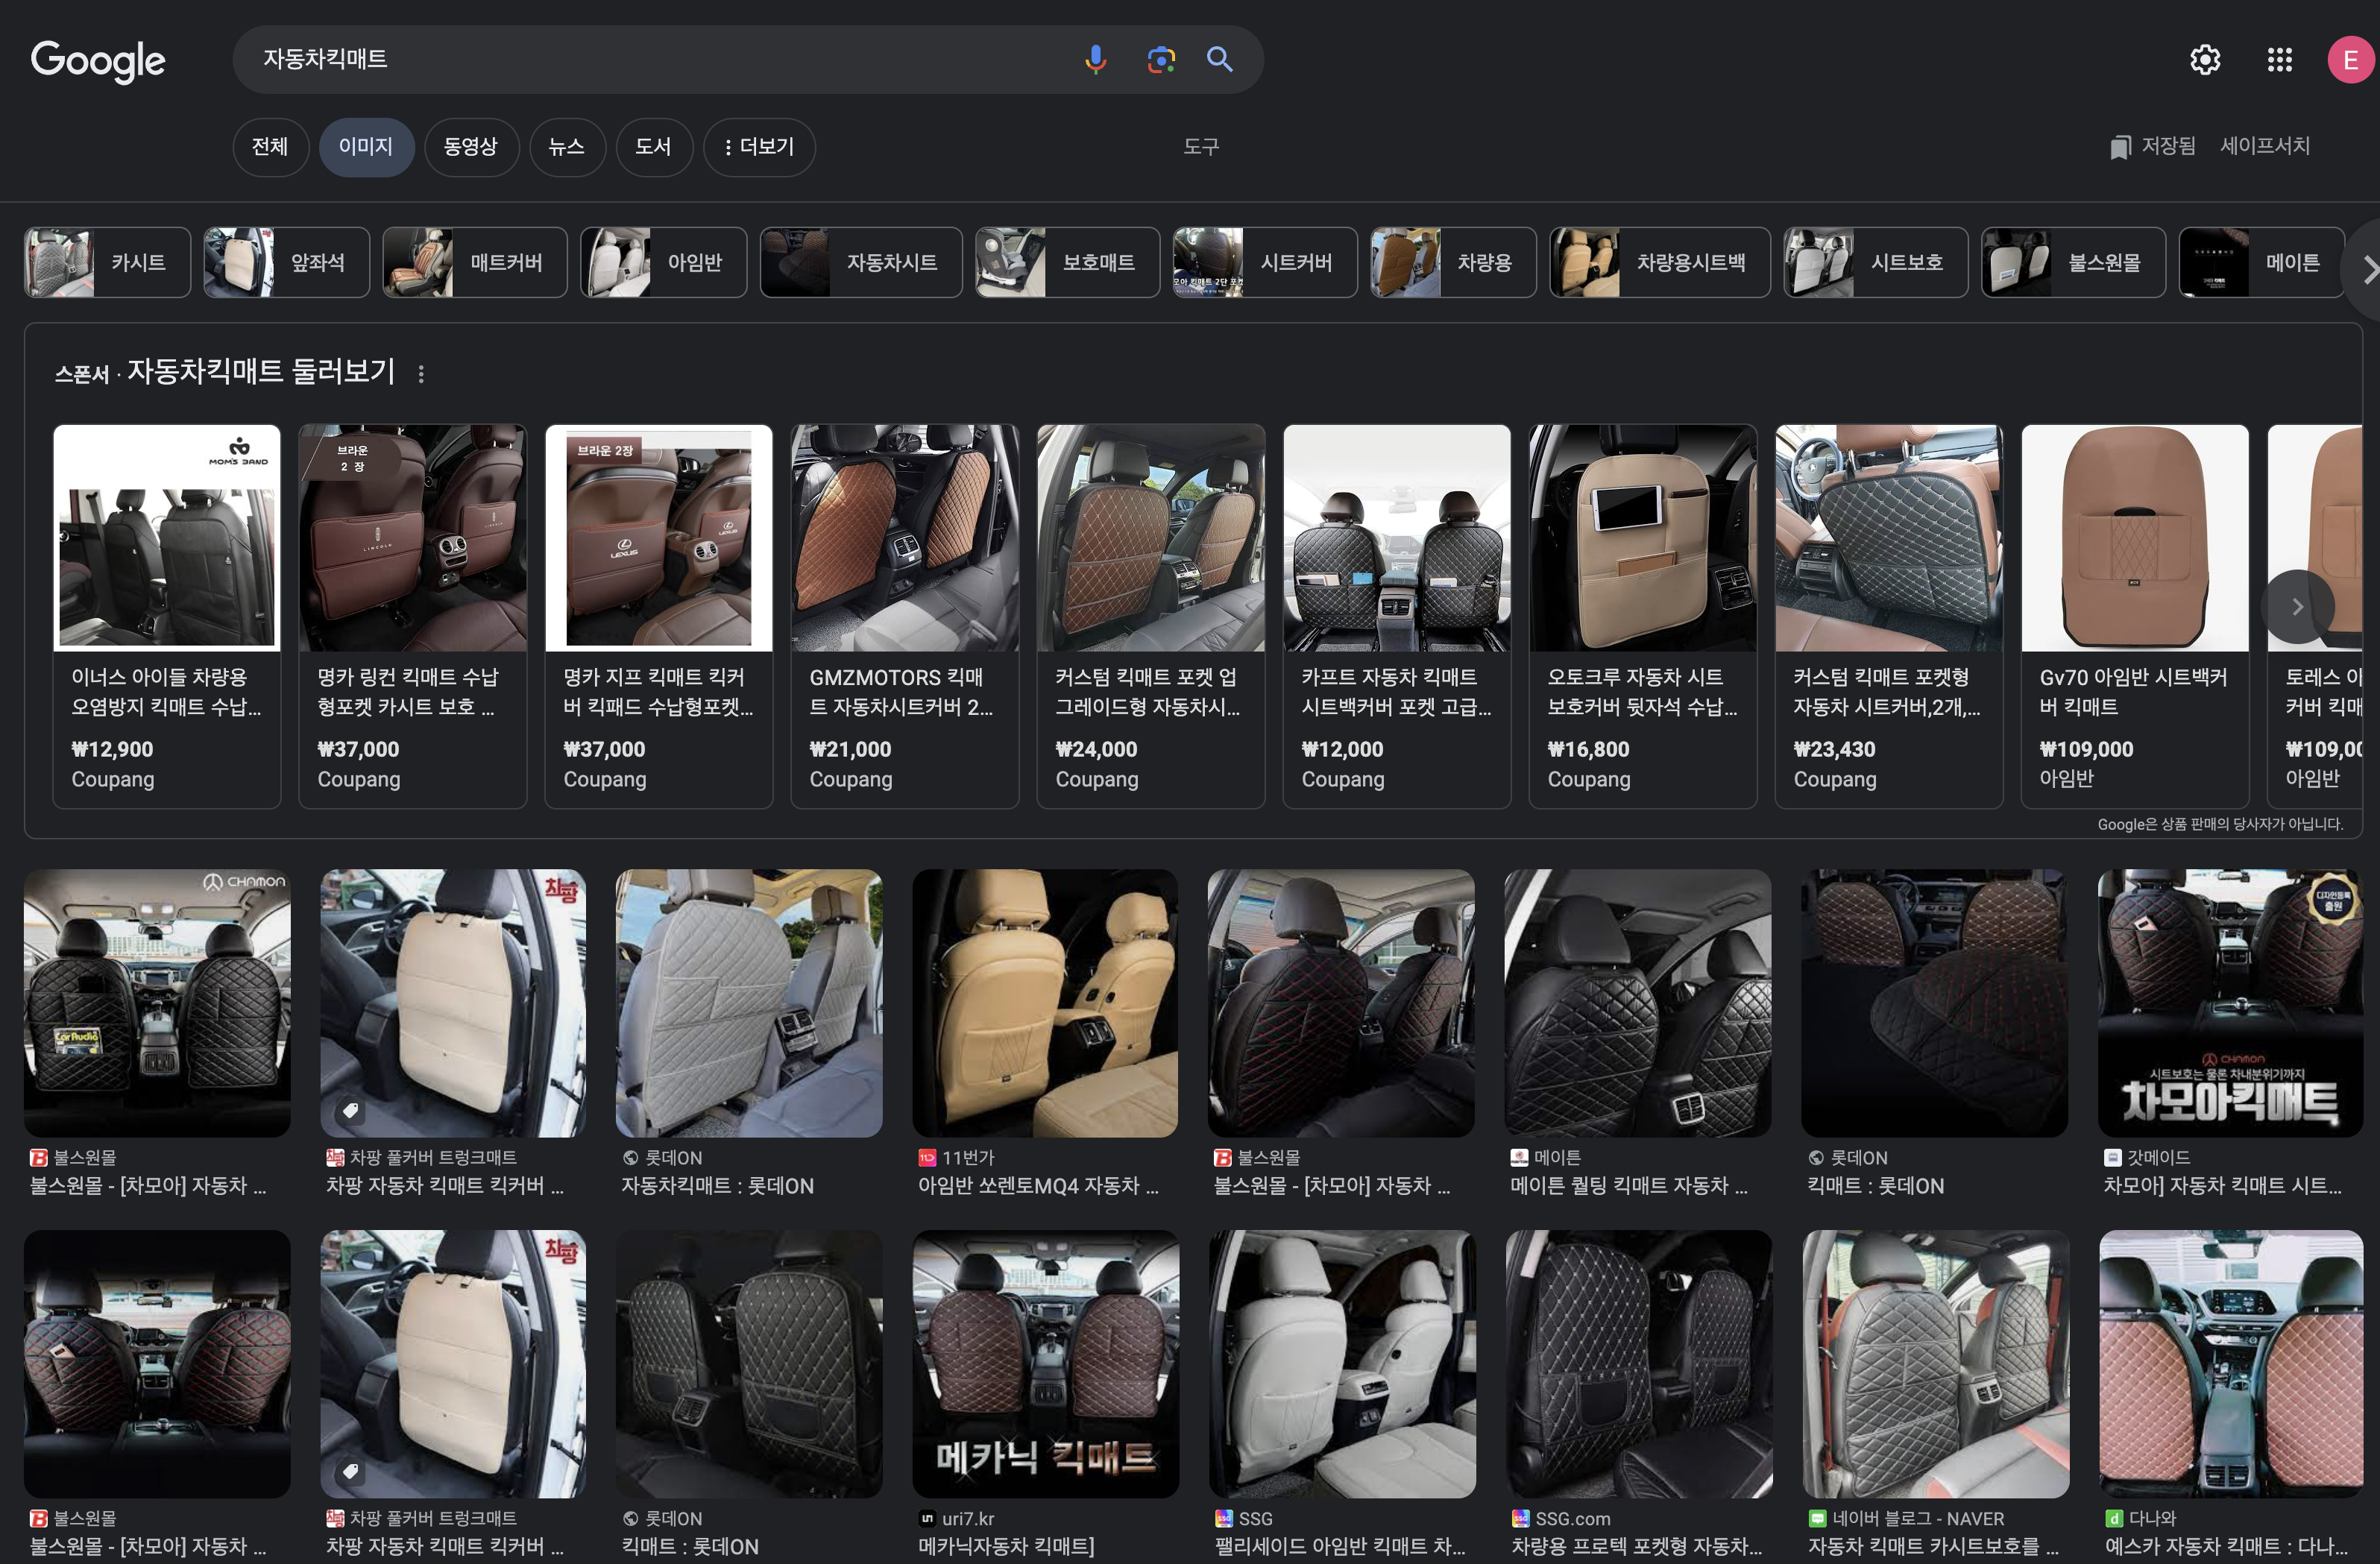Viewport: 2380px width, 1564px height.
Task: Open the 도구 tools option
Action: (x=1200, y=147)
